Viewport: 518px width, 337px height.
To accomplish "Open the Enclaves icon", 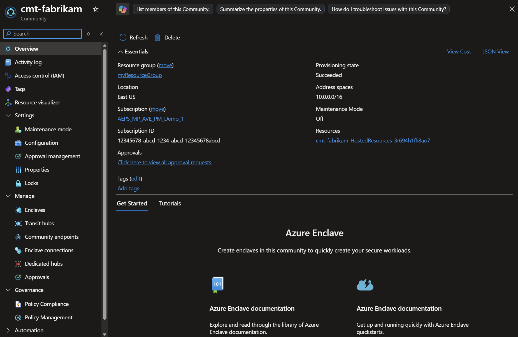I will pyautogui.click(x=18, y=210).
